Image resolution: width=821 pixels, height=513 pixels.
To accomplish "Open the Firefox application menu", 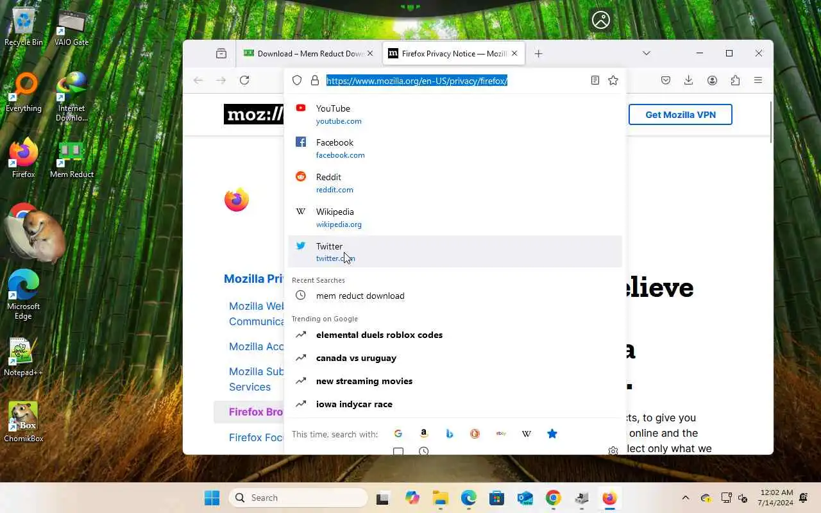I will [x=758, y=80].
